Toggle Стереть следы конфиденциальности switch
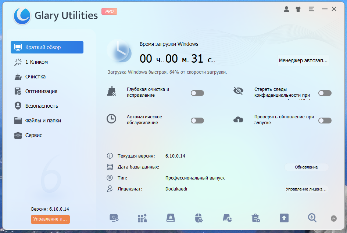The image size is (347, 233). (x=325, y=93)
